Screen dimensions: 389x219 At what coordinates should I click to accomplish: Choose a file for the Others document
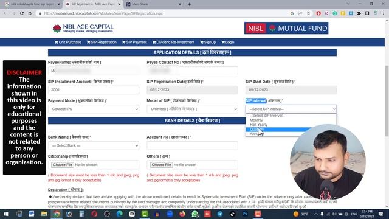click(161, 165)
